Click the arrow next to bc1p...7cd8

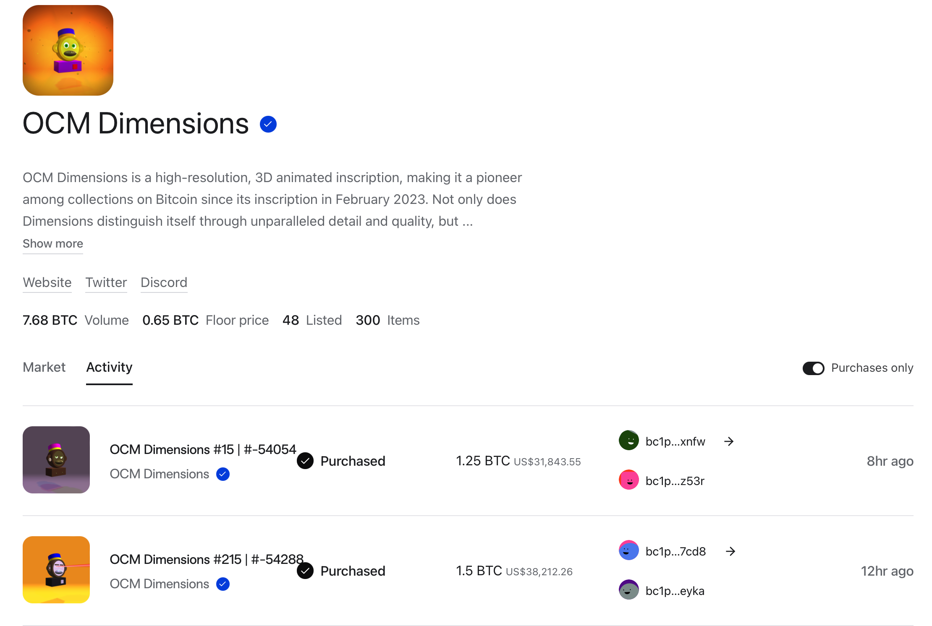(x=730, y=551)
